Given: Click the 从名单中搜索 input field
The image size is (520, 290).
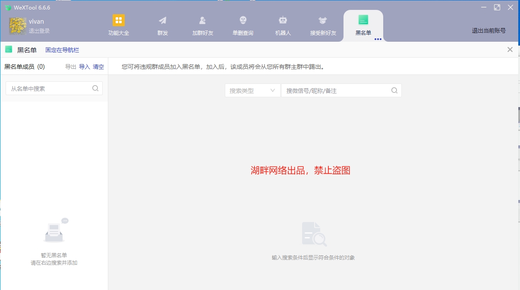Looking at the screenshot, I should coord(47,88).
